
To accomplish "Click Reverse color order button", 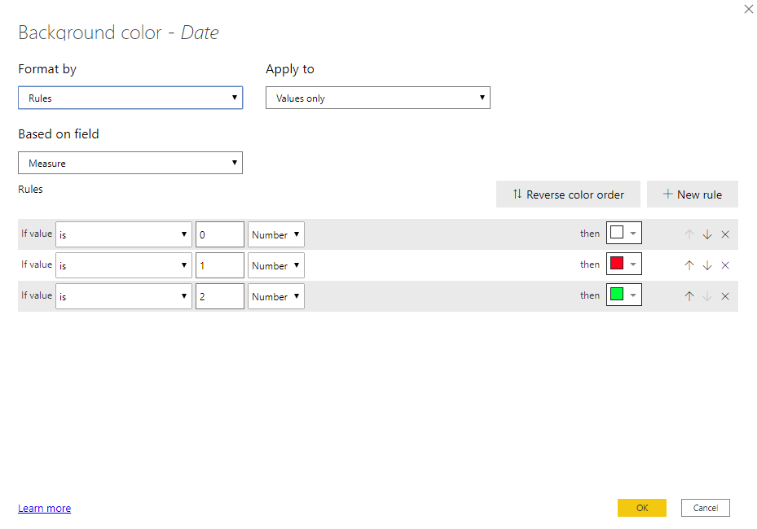I will 568,195.
